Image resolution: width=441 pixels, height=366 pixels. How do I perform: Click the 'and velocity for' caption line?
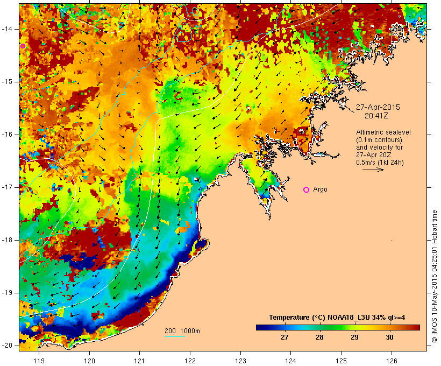(x=379, y=147)
